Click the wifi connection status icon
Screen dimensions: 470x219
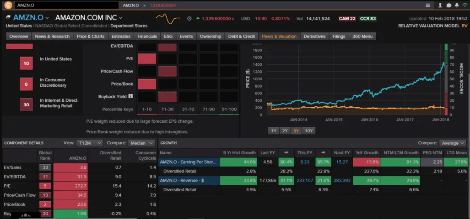click(x=465, y=5)
